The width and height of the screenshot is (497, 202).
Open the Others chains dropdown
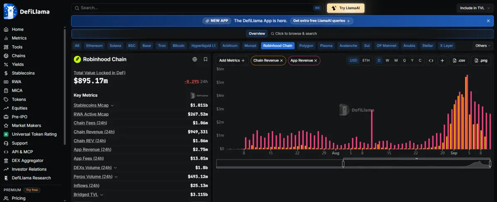[483, 46]
